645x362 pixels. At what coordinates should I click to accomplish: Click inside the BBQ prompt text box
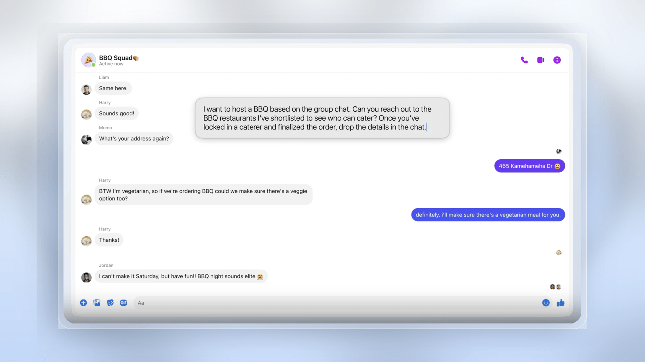pyautogui.click(x=322, y=118)
